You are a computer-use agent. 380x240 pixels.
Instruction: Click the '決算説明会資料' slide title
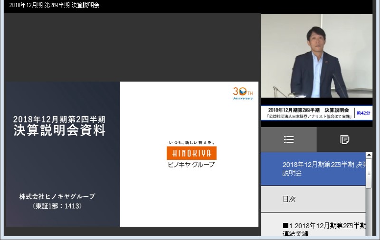pos(59,130)
